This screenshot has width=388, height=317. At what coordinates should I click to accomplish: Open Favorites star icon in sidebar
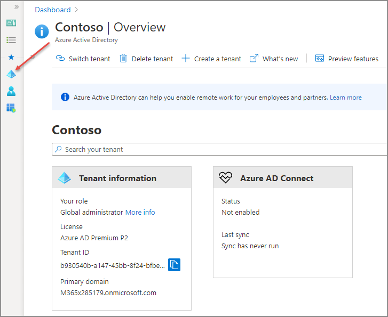click(x=11, y=58)
